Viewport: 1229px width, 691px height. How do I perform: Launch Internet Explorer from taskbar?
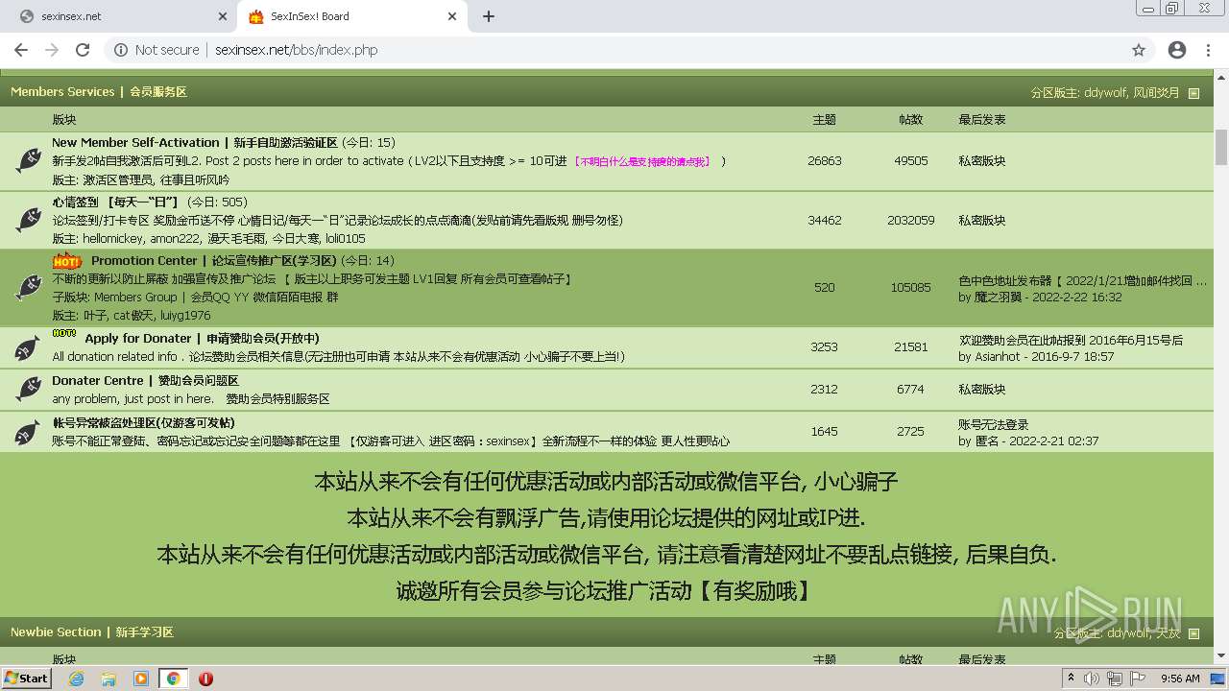pos(76,679)
